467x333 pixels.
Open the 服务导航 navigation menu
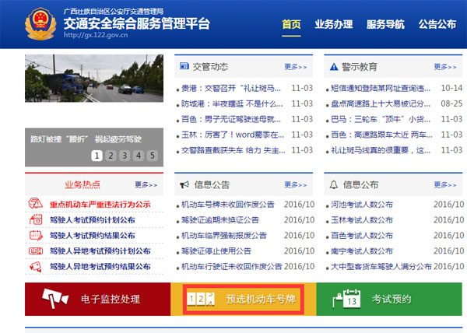tap(385, 24)
